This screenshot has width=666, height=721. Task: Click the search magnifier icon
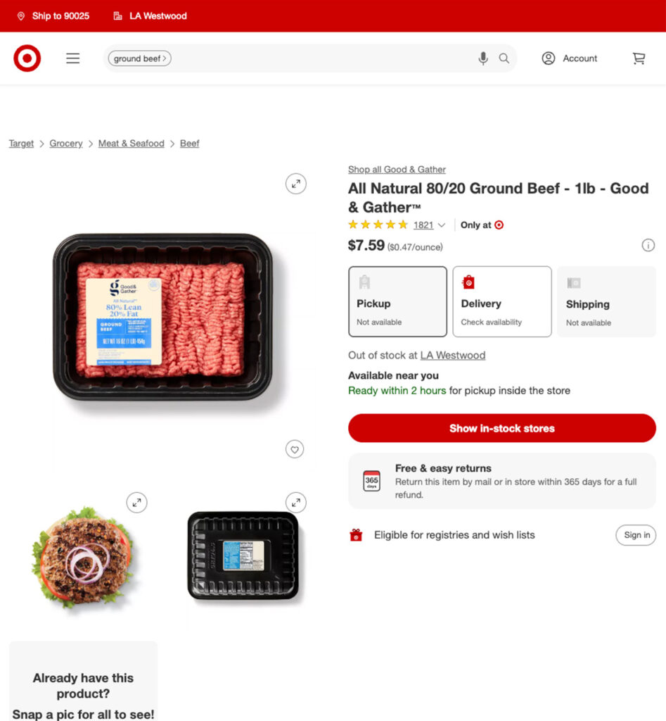504,58
